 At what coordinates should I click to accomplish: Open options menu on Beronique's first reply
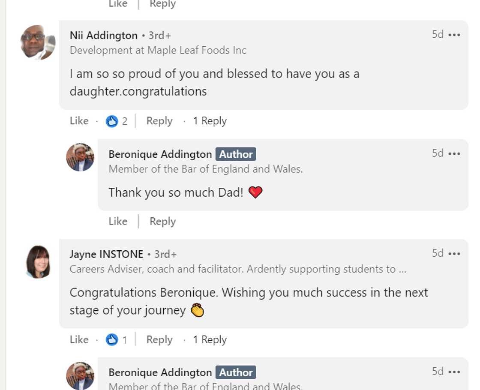tap(454, 153)
